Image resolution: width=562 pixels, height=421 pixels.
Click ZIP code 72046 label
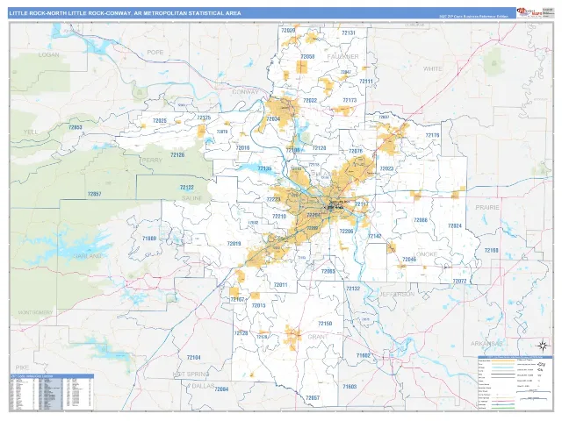409,260
